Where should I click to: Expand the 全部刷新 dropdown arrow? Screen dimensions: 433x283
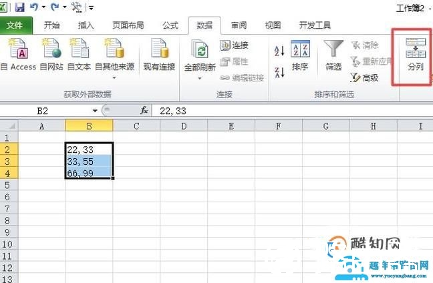point(200,78)
